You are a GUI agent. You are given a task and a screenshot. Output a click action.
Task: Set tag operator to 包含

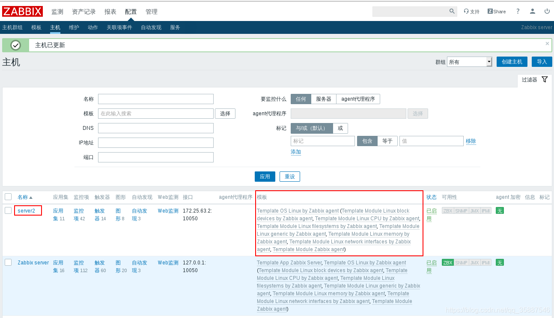[x=367, y=141]
